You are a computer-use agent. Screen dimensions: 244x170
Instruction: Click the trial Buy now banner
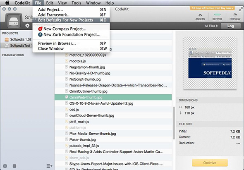pyautogui.click(x=212, y=8)
